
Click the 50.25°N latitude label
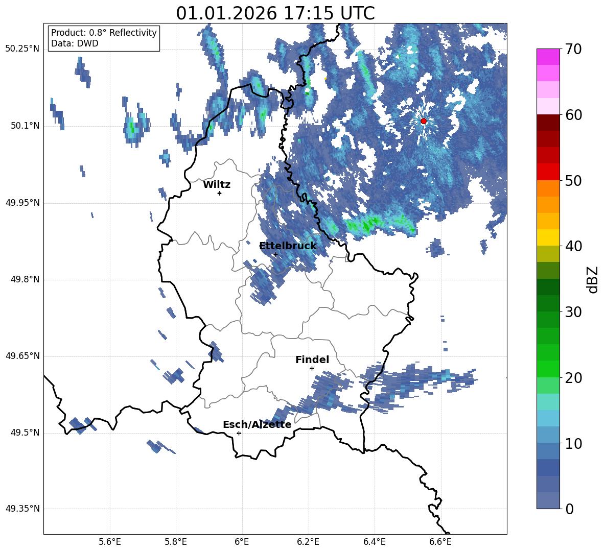coord(22,49)
